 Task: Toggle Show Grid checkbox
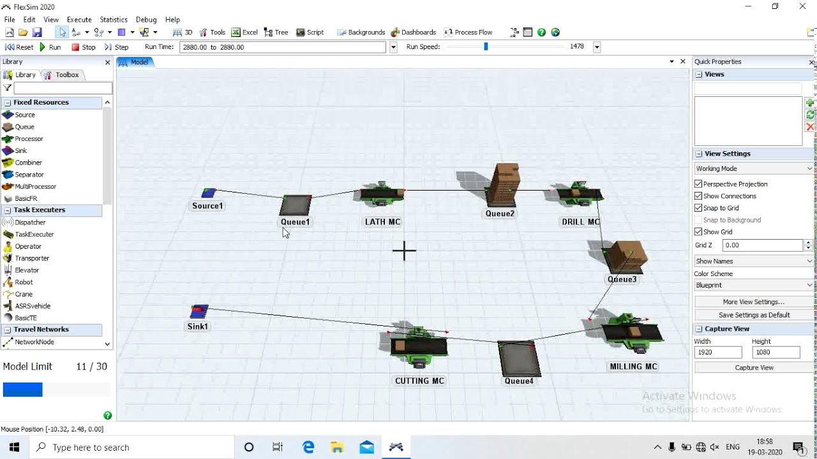(698, 232)
